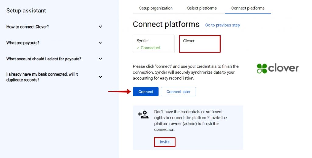
Task: Click the blue Connect button
Action: coord(146,92)
